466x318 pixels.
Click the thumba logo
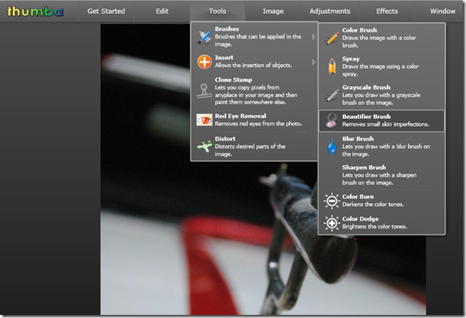[x=35, y=12]
